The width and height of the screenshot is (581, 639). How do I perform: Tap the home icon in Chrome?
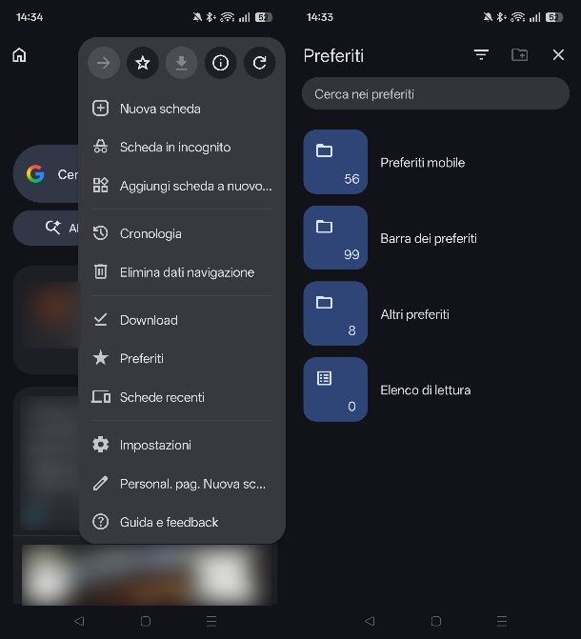[19, 55]
